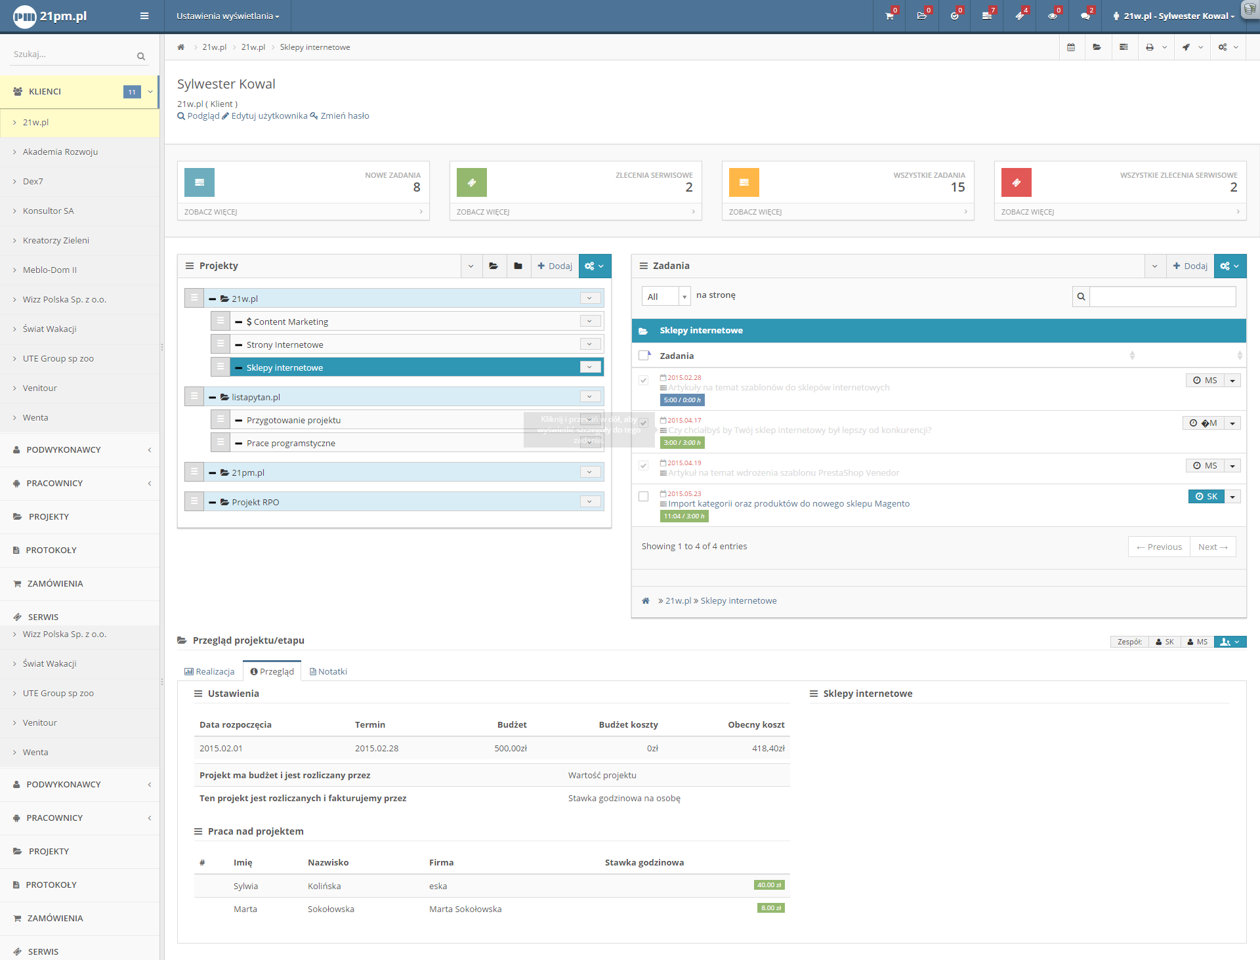The image size is (1260, 960).
Task: Uncheck the Artykuły na temat szablonów task
Action: click(644, 380)
